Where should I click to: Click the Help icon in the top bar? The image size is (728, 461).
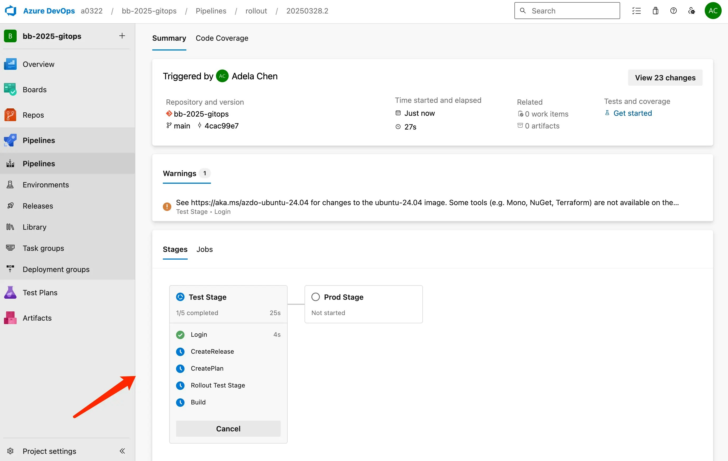[x=674, y=11]
